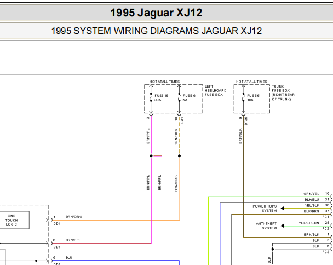Click the Fuse 15 fuse symbol

click(151, 97)
